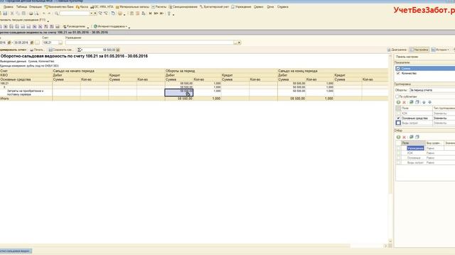Toggle the Сумма indicator checkbox

(x=398, y=69)
